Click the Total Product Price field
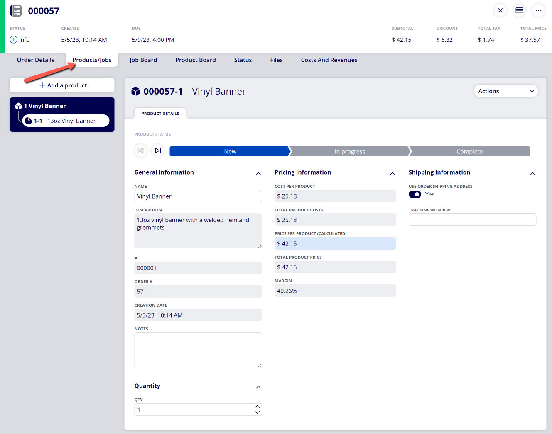 [x=335, y=267]
